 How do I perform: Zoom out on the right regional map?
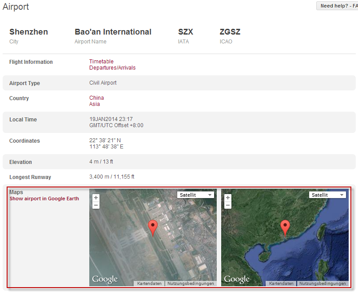(x=228, y=205)
